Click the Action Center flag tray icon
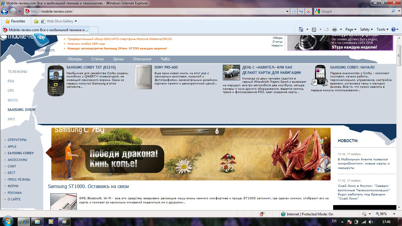The height and width of the screenshot is (226, 402). [x=350, y=222]
